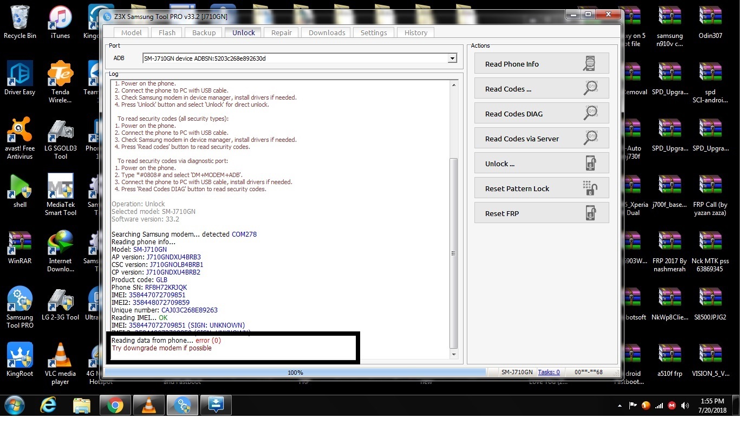Open the shell desktop icon
The image size is (749, 437).
(x=20, y=191)
